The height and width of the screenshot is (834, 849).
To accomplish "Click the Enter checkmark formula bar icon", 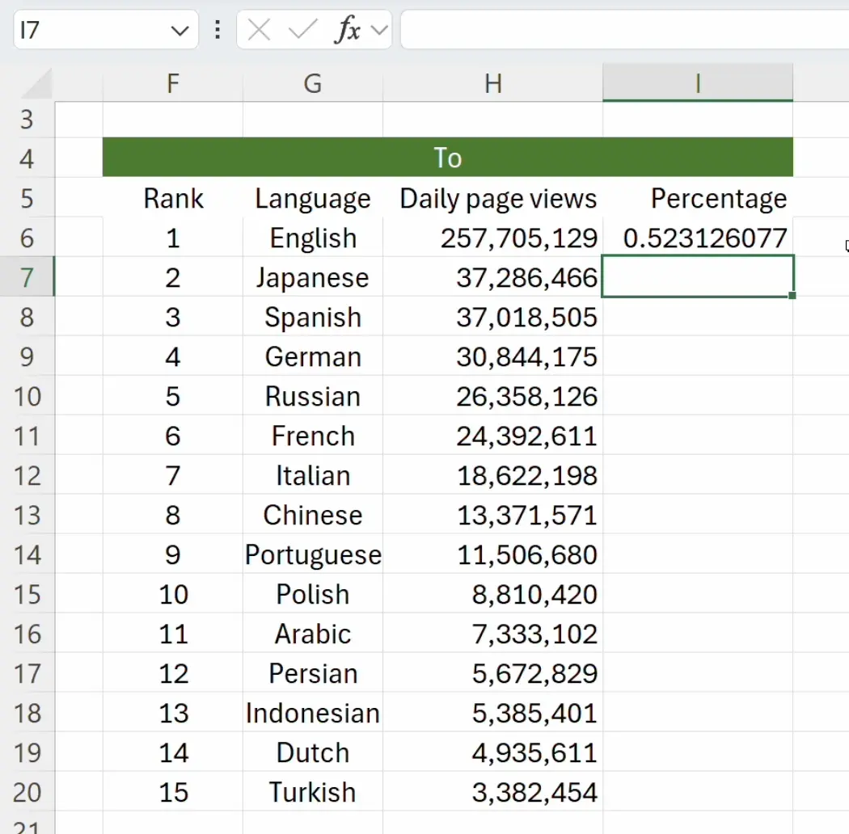I will tap(302, 31).
